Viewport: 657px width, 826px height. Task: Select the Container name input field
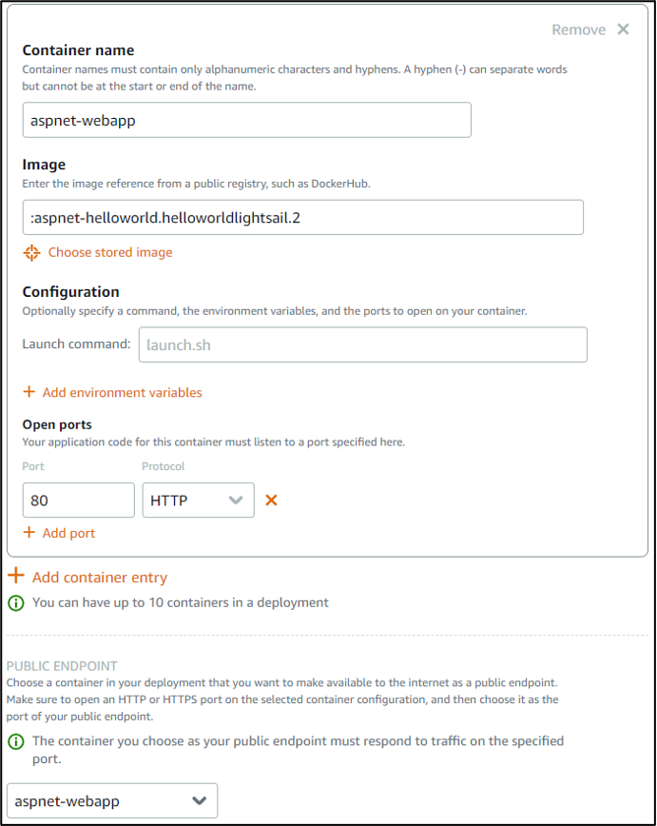(x=246, y=120)
